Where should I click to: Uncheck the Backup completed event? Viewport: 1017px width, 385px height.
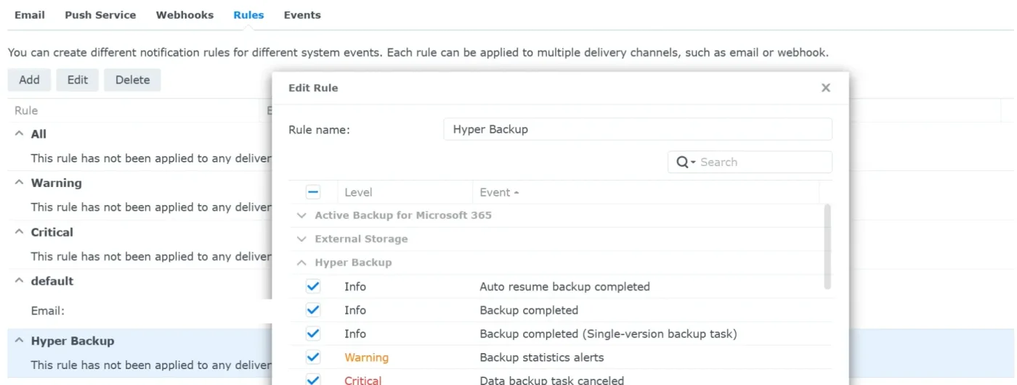click(x=313, y=310)
